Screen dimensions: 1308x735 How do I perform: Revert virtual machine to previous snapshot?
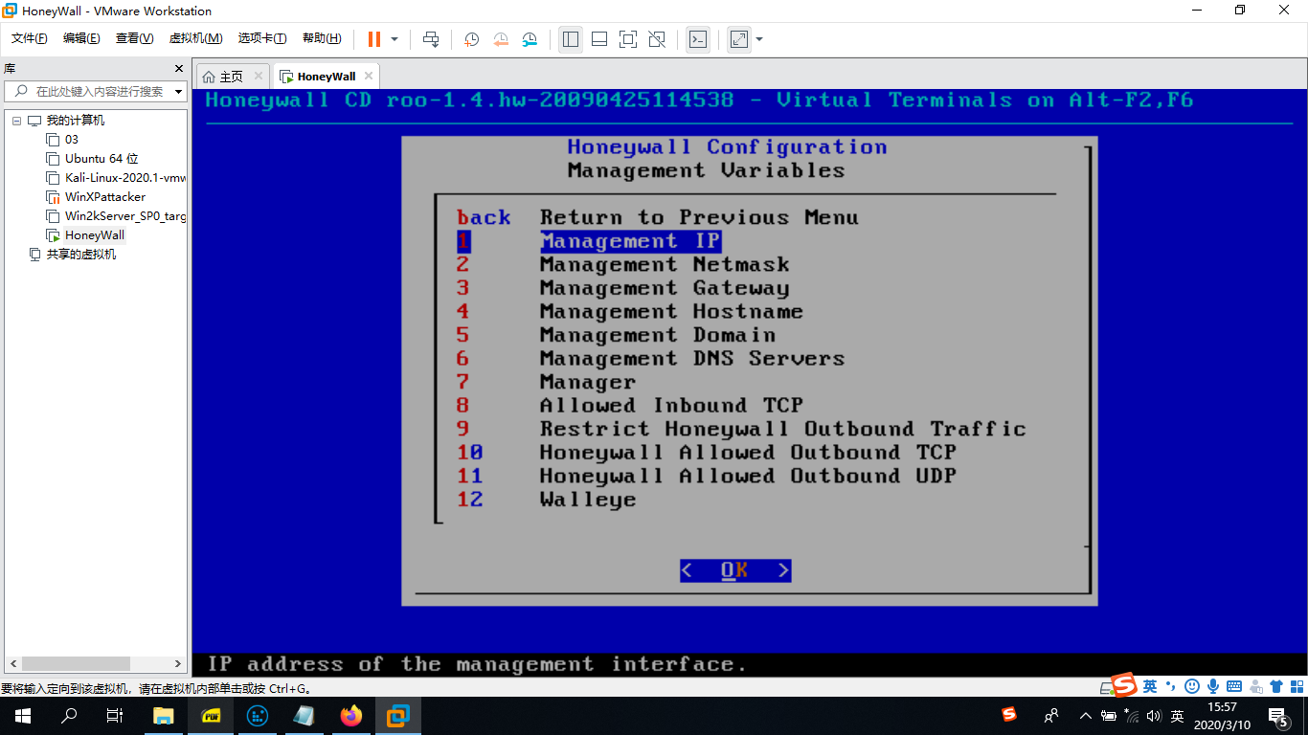(x=501, y=39)
